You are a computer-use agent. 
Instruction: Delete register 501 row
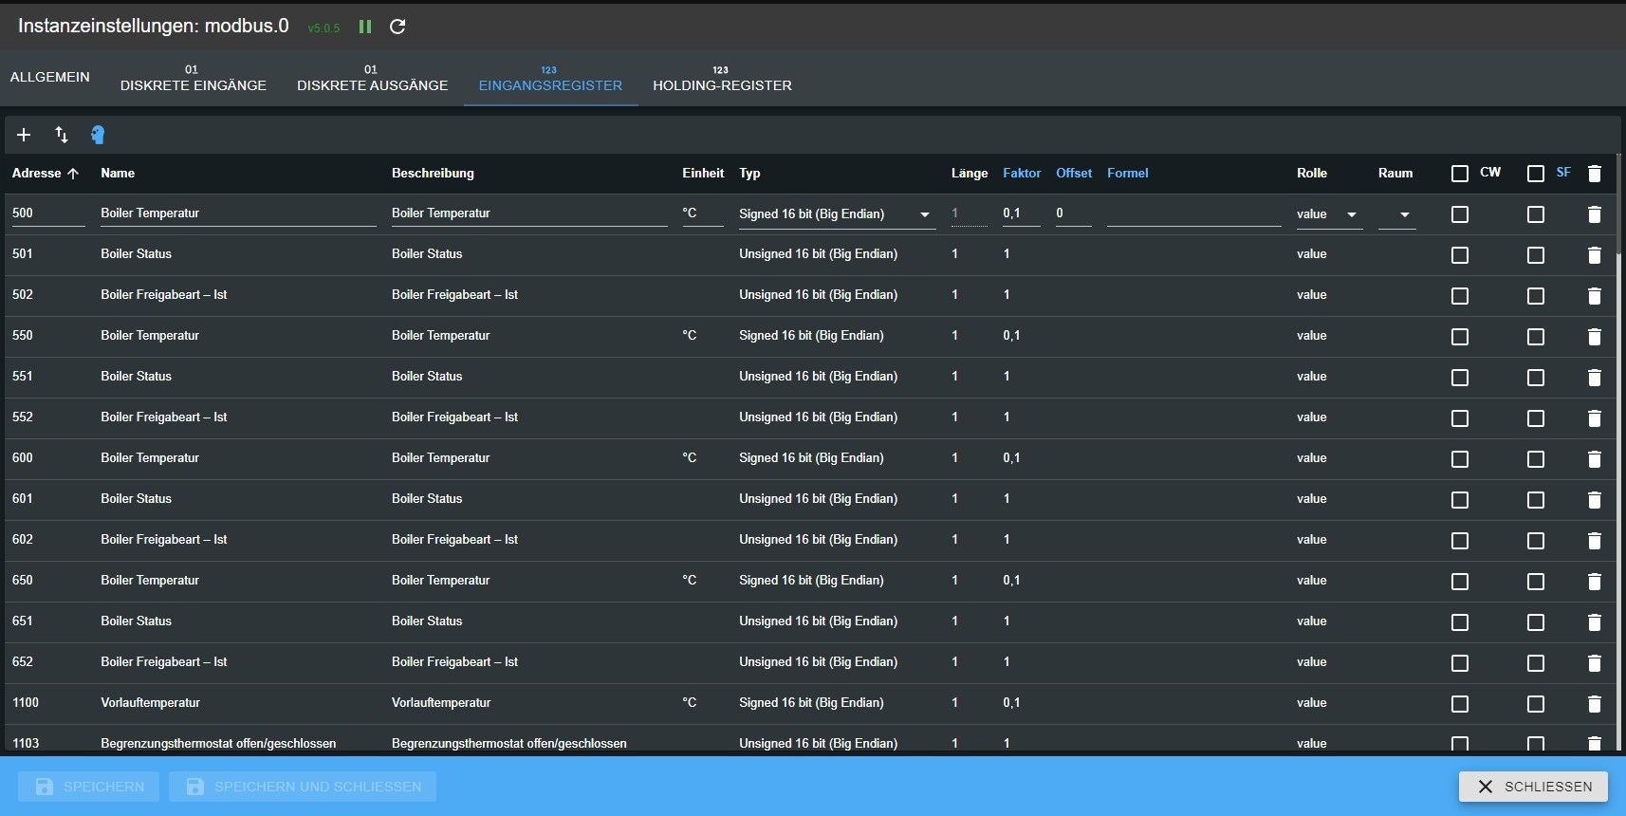point(1595,255)
